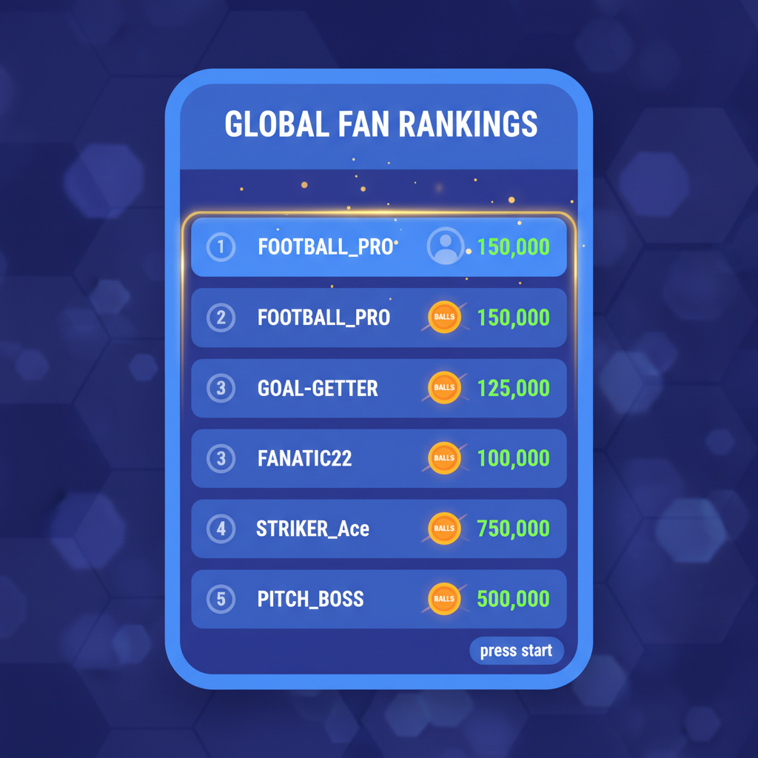Tap the rank 5 badge next to PITCH_BOSS
The image size is (758, 758).
(x=220, y=599)
